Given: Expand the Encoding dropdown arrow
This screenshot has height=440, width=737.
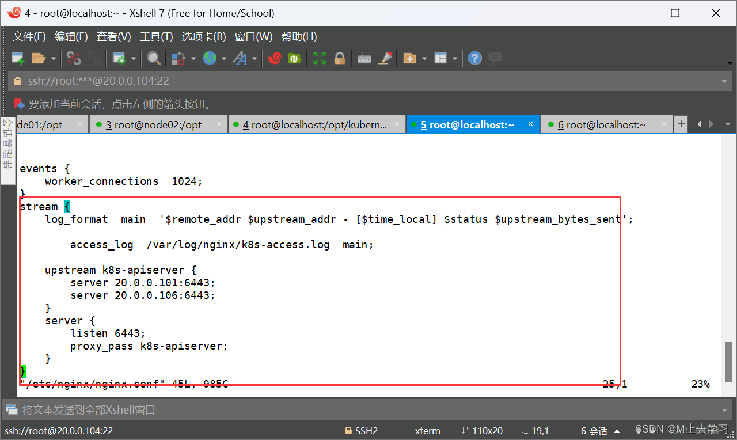Looking at the screenshot, I should 224,58.
